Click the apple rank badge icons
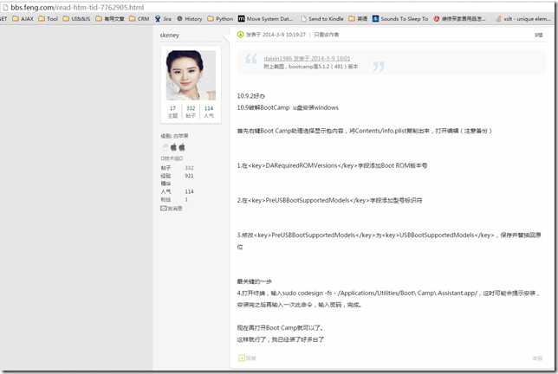558x374 pixels. point(173,147)
